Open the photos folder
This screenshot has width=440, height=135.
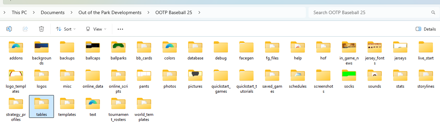coord(170,79)
